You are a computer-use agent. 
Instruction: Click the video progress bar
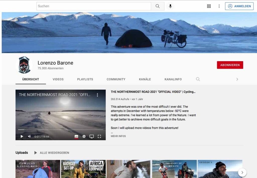click(x=60, y=130)
